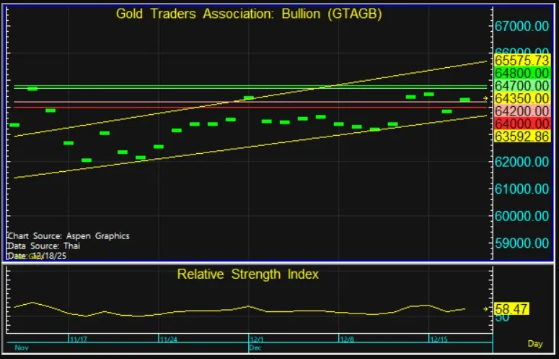Open the Day timeframe selector
Image resolution: width=559 pixels, height=359 pixels.
[535, 343]
